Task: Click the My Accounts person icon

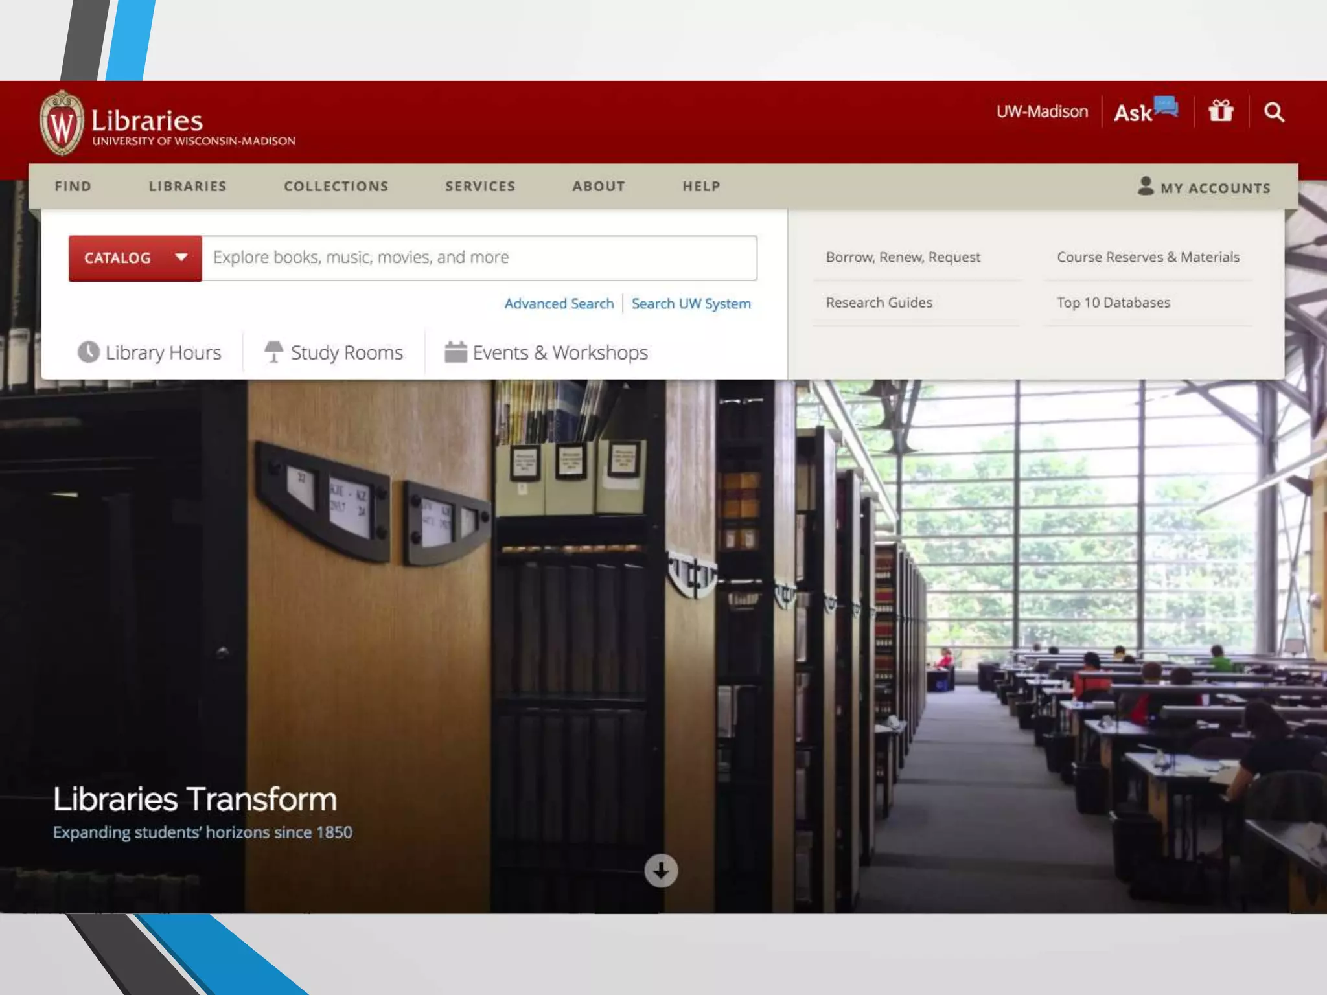Action: (1146, 187)
